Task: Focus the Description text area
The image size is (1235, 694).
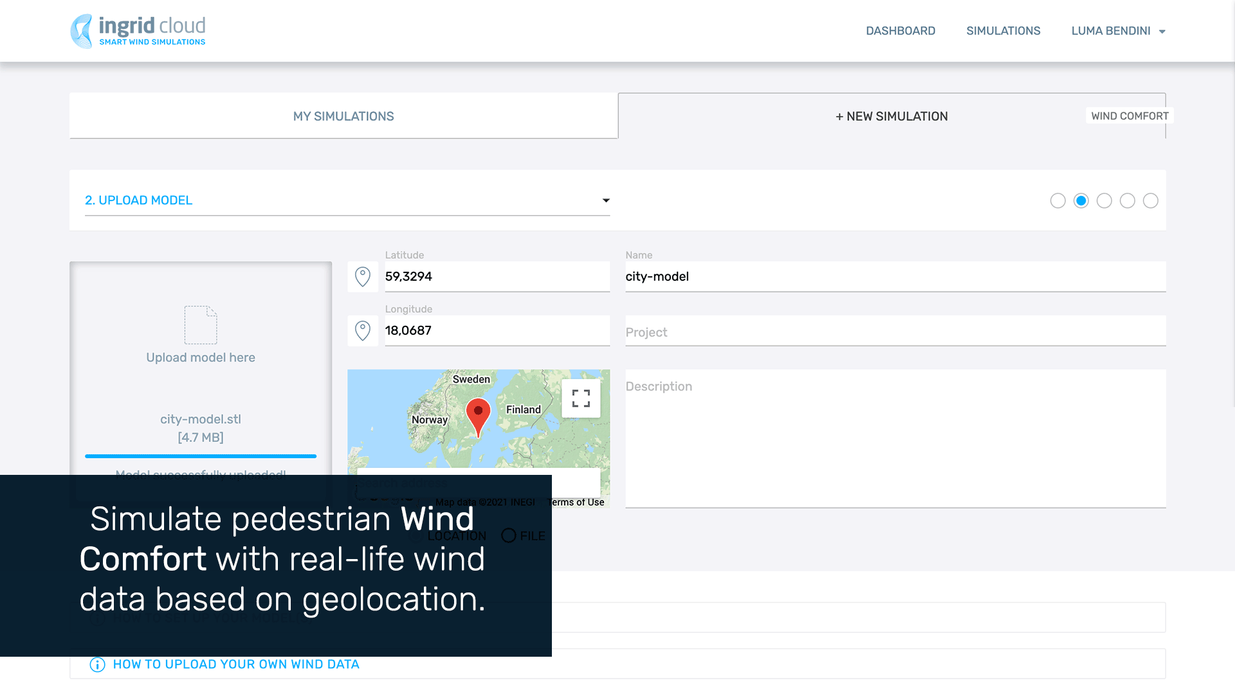Action: 895,439
